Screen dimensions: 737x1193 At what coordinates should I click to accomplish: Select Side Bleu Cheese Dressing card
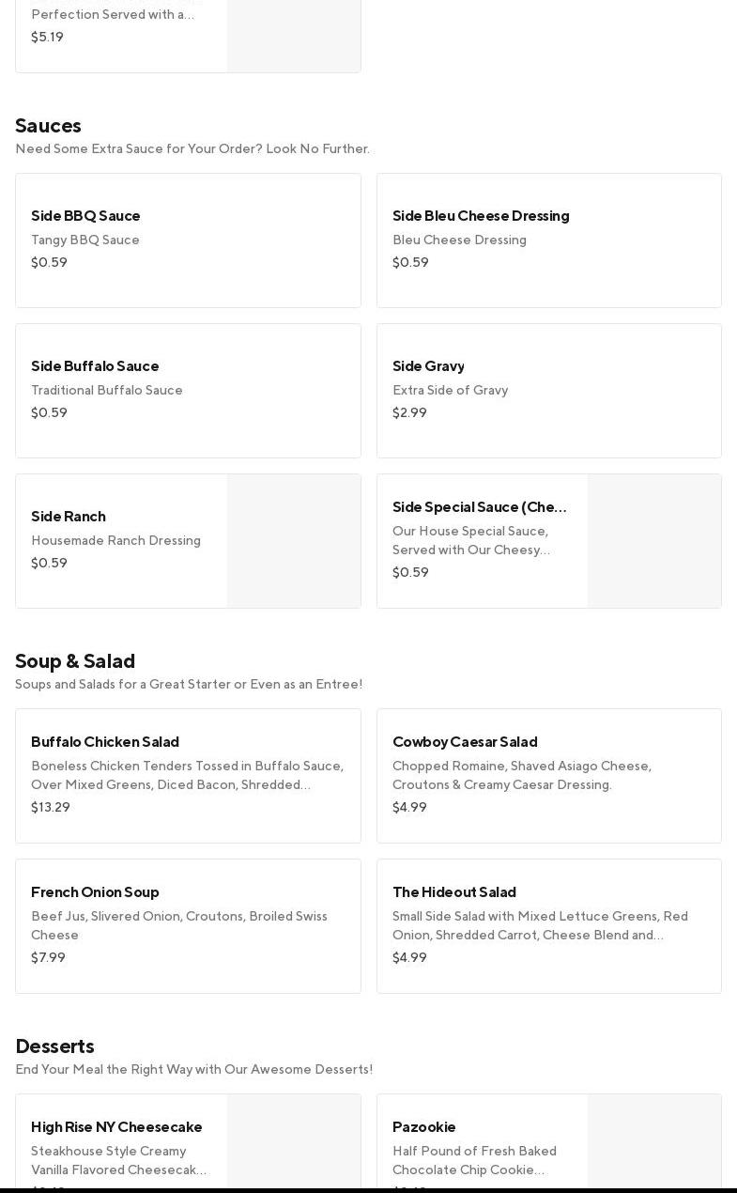[x=548, y=240]
